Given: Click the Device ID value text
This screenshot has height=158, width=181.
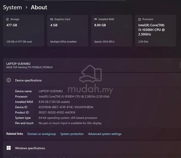Looking at the screenshot, I should click(x=66, y=107).
